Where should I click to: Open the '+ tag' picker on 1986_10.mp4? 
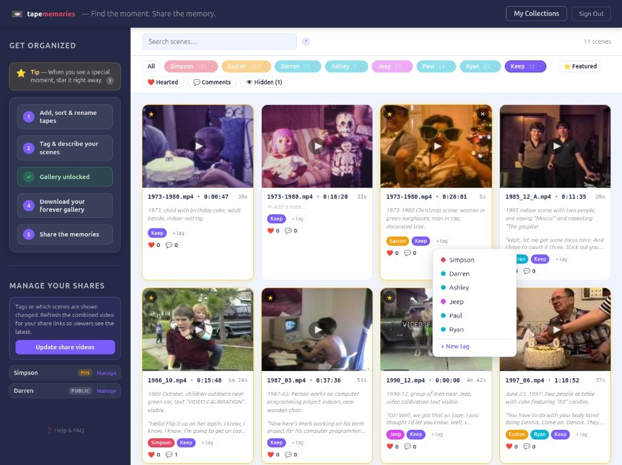tap(207, 443)
